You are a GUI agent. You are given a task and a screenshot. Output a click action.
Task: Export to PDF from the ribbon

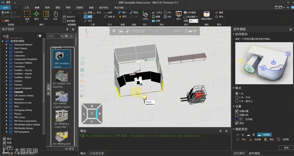[167, 12]
